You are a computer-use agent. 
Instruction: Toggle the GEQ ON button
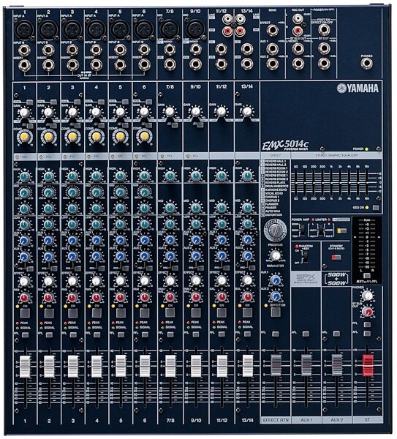(x=376, y=208)
